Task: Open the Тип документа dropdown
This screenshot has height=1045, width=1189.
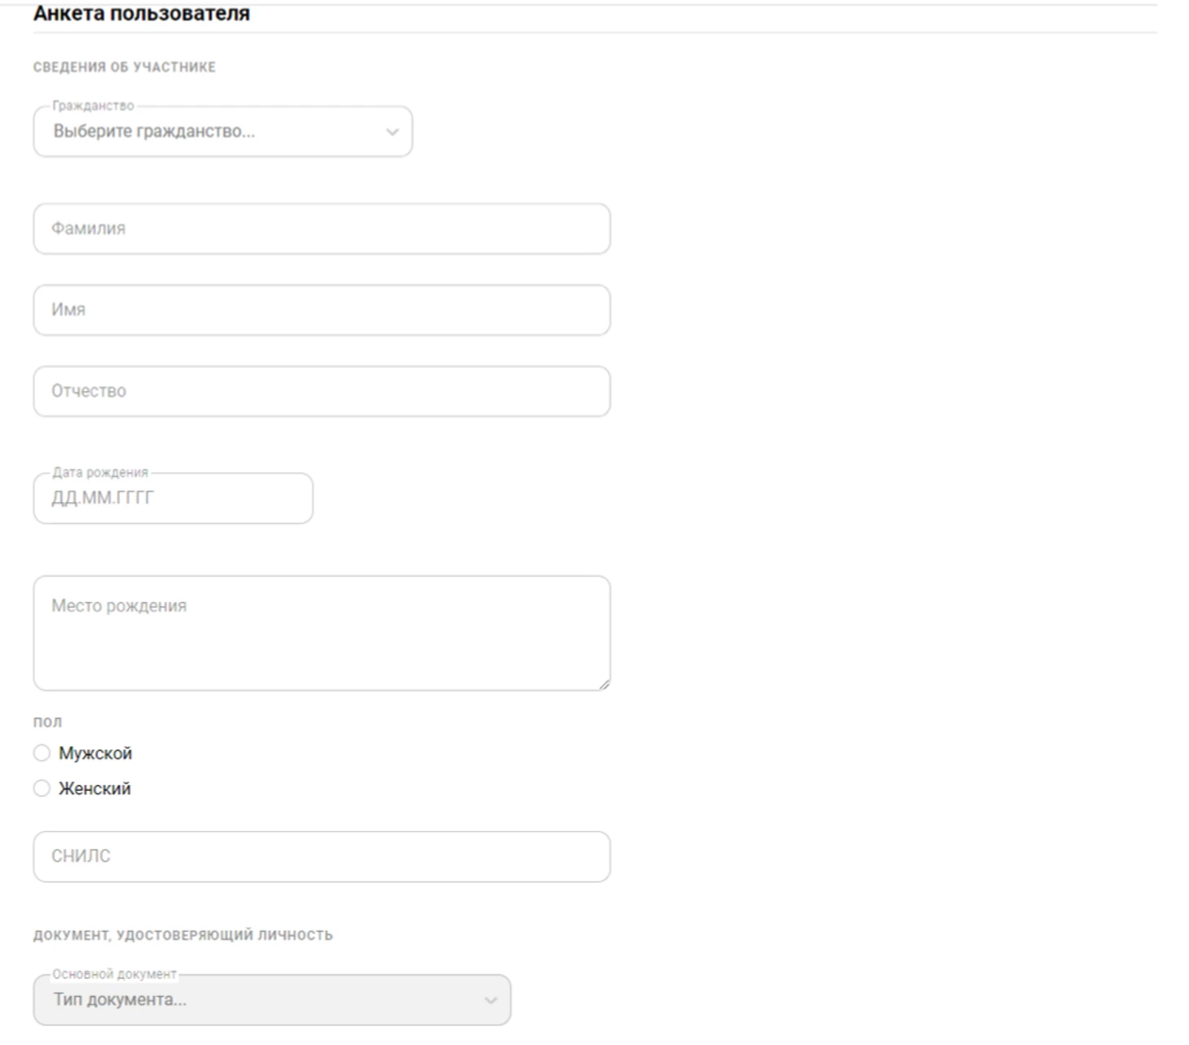Action: [271, 1000]
